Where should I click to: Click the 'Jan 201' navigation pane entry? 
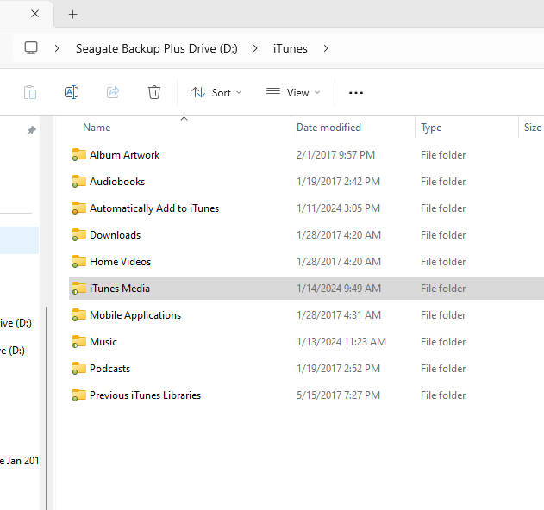pyautogui.click(x=20, y=460)
